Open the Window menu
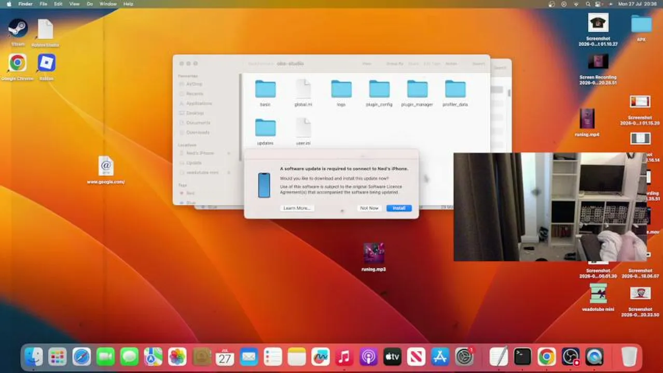Screen dimensions: 663x373 (x=108, y=4)
